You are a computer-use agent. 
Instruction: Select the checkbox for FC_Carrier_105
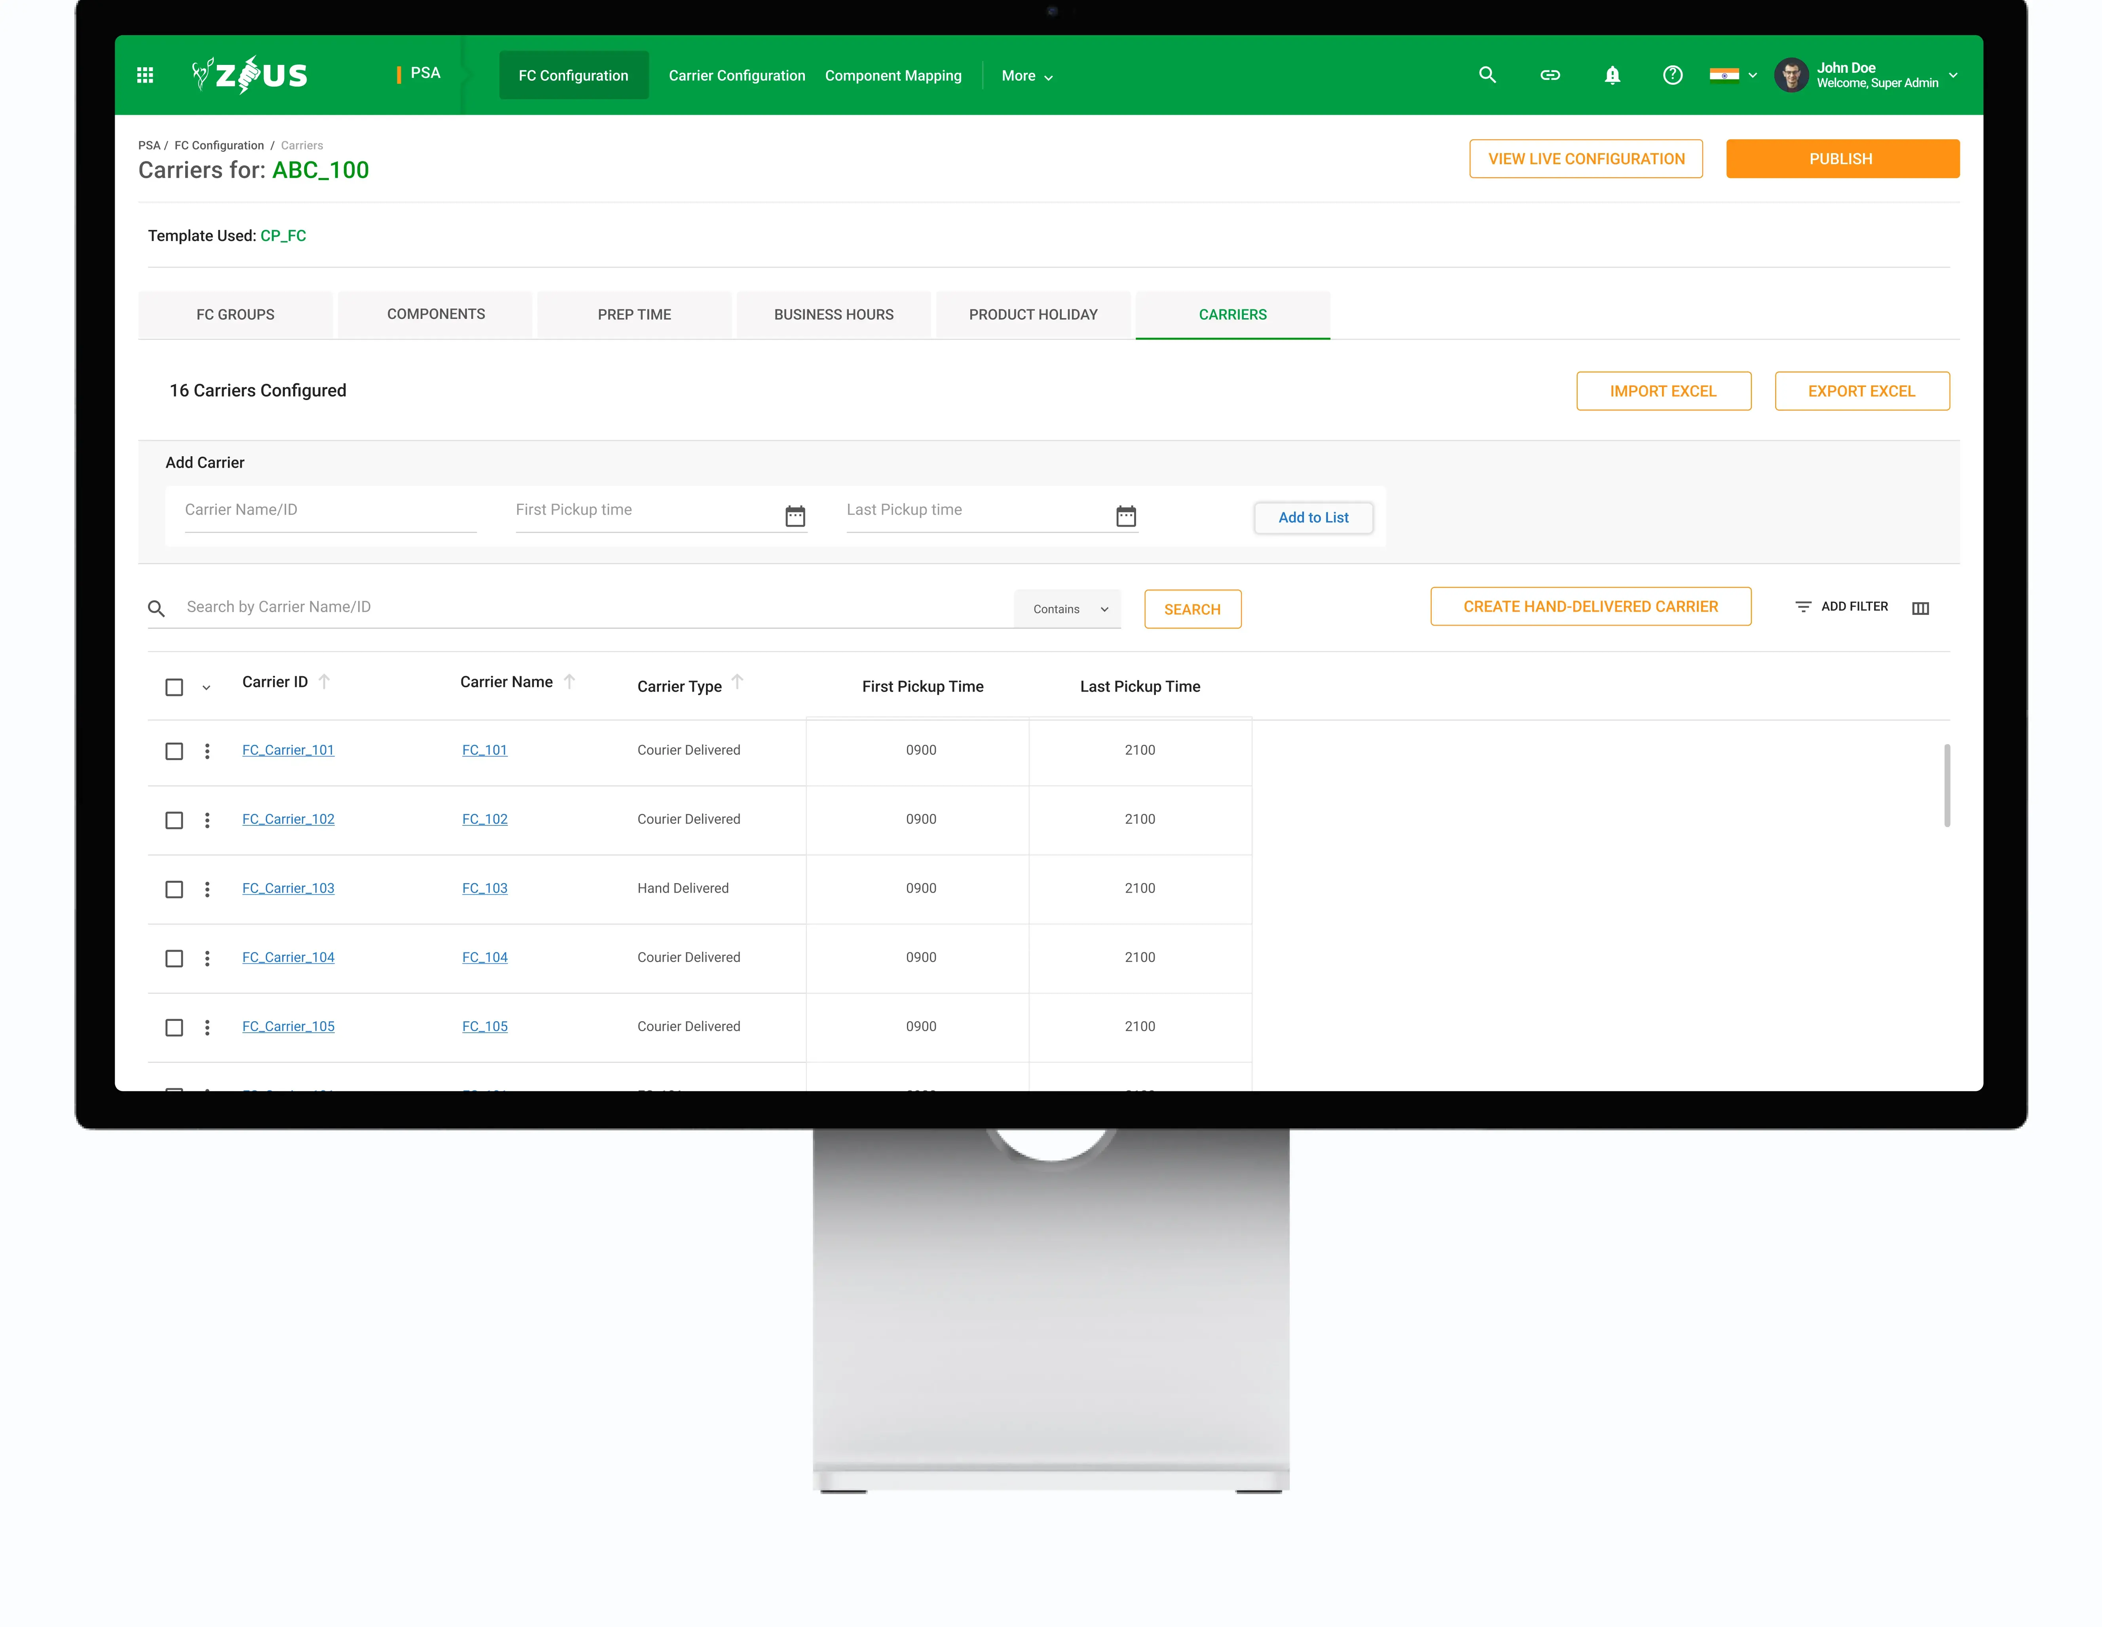coord(174,1028)
